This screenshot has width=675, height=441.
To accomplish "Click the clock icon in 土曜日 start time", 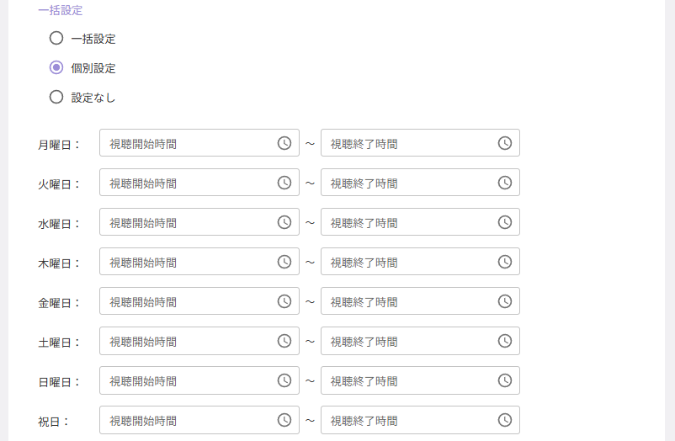I will [x=284, y=341].
